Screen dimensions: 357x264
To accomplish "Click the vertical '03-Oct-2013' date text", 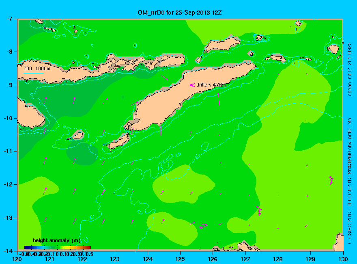I will [x=350, y=190].
